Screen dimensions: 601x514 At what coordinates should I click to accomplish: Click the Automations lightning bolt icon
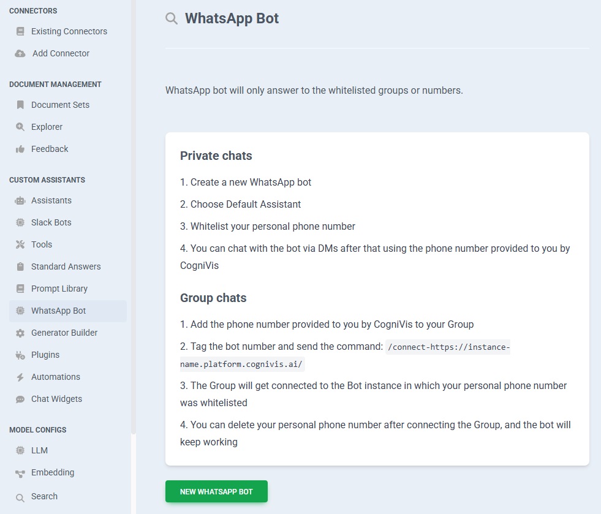tap(20, 377)
